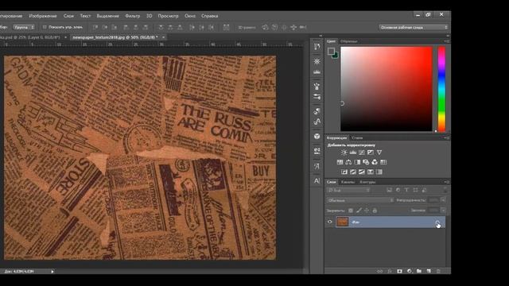Add a Hue/Saturation adjustment
509x286 pixels.
340,162
